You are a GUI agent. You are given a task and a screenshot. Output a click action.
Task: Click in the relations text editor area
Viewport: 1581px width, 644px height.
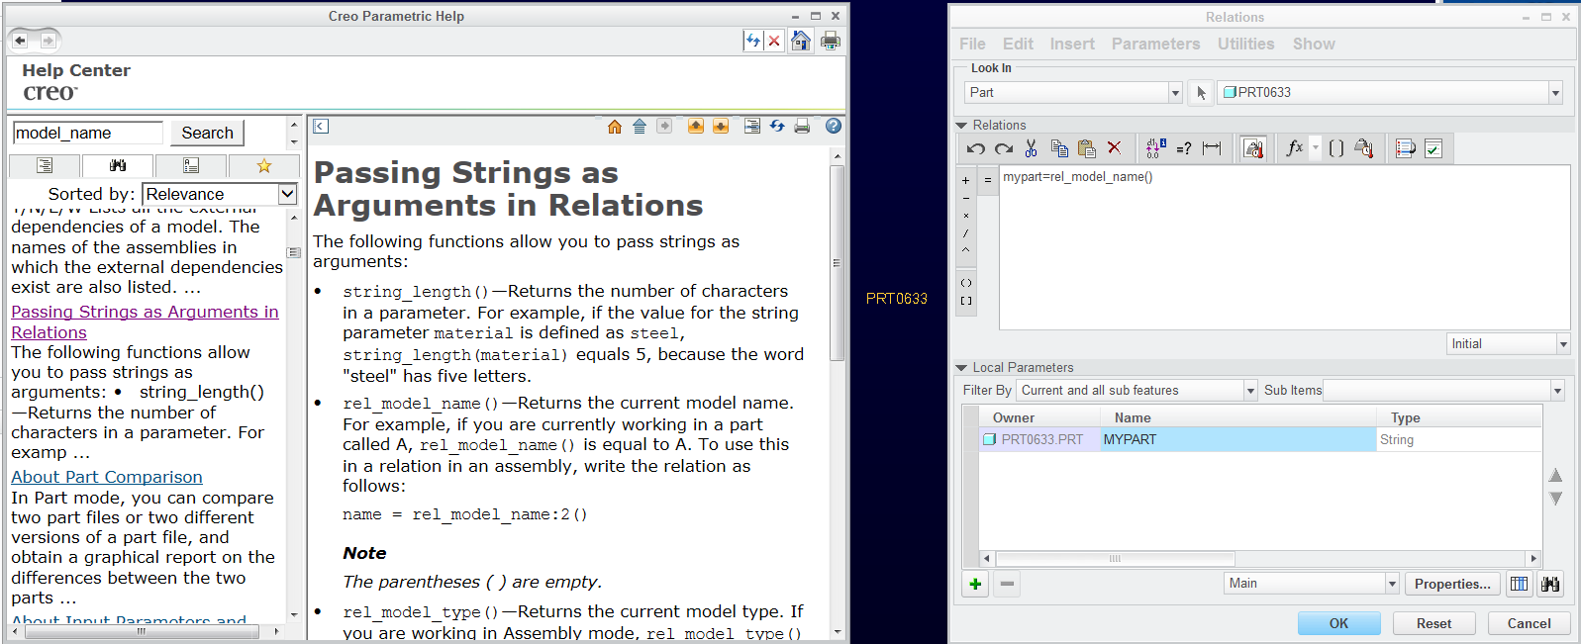point(1284,247)
